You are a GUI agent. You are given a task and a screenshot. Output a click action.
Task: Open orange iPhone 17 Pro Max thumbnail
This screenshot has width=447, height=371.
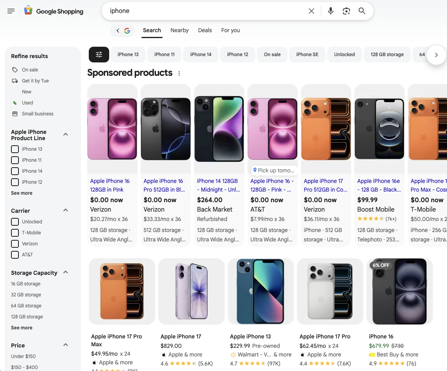tap(122, 291)
